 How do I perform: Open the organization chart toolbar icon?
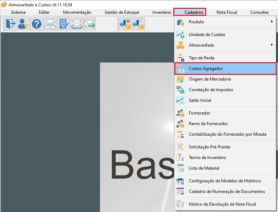tap(50, 24)
